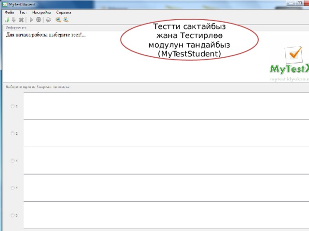The width and height of the screenshot is (309, 231).
Task: Click the MyTestStudent title bar app icon
Action: 5,4
